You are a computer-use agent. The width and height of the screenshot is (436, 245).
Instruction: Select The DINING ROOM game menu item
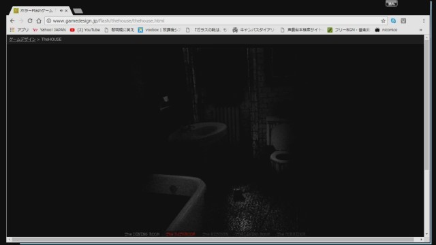(142, 234)
